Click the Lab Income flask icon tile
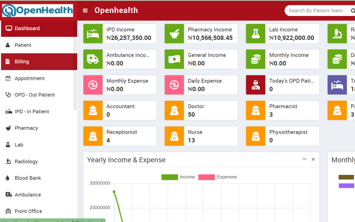Image resolution: width=355 pixels, height=222 pixels. pyautogui.click(x=256, y=34)
